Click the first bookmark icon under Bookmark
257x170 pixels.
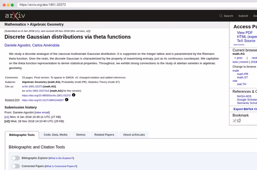click(235, 121)
